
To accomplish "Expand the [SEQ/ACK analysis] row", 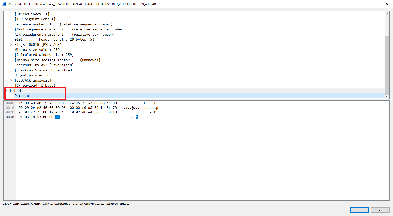I will [x=11, y=80].
